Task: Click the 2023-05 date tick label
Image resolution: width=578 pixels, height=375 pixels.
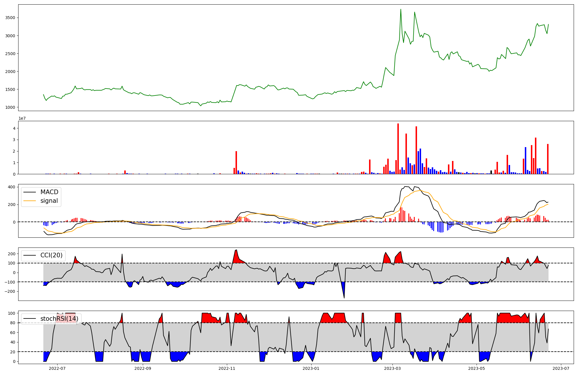Action: pyautogui.click(x=477, y=368)
